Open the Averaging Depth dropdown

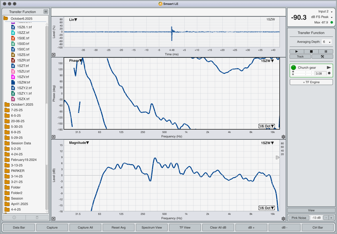[327, 42]
